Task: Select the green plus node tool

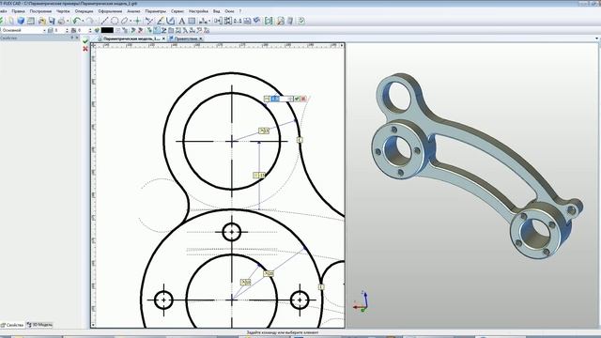Action: point(137,21)
